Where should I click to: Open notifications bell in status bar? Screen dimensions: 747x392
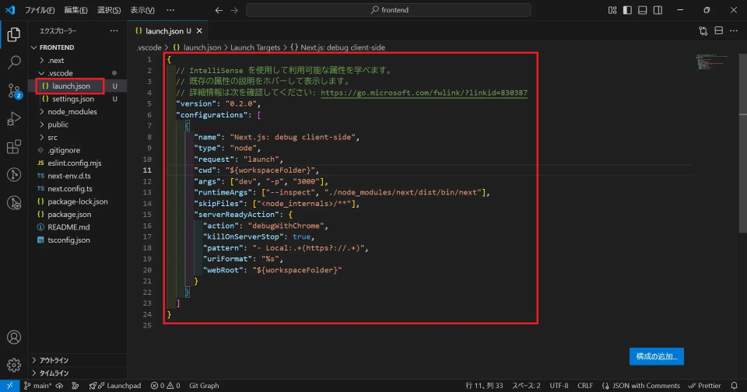(x=734, y=386)
